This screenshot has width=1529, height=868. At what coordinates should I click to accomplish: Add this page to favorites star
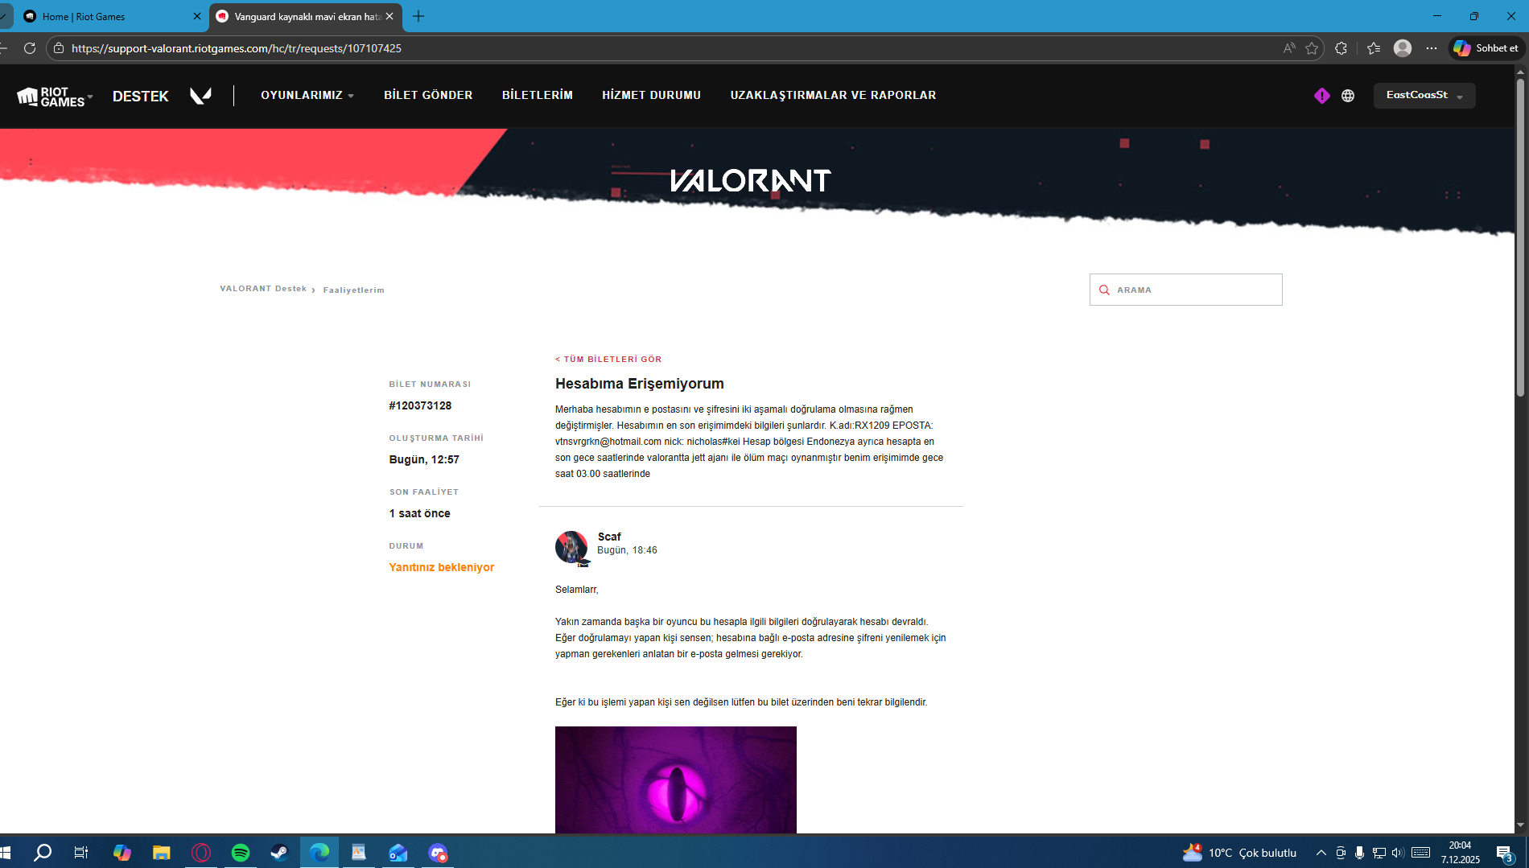tap(1312, 48)
